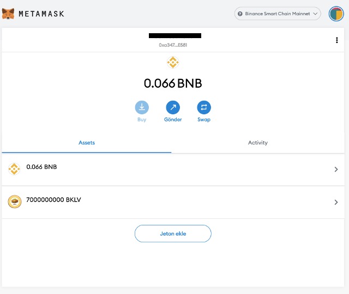
Task: Click the METAMASK wordmark text
Action: (41, 14)
